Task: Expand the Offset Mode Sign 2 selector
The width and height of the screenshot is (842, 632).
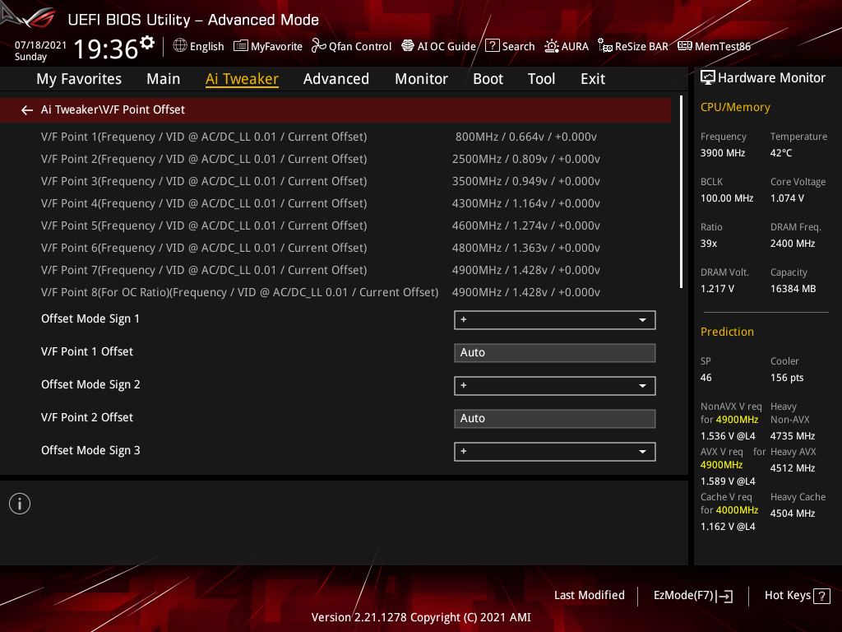Action: click(554, 385)
